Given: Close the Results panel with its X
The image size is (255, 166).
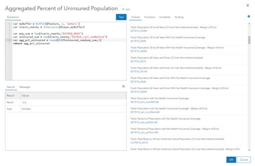Looking at the screenshot, I should point(124,86).
